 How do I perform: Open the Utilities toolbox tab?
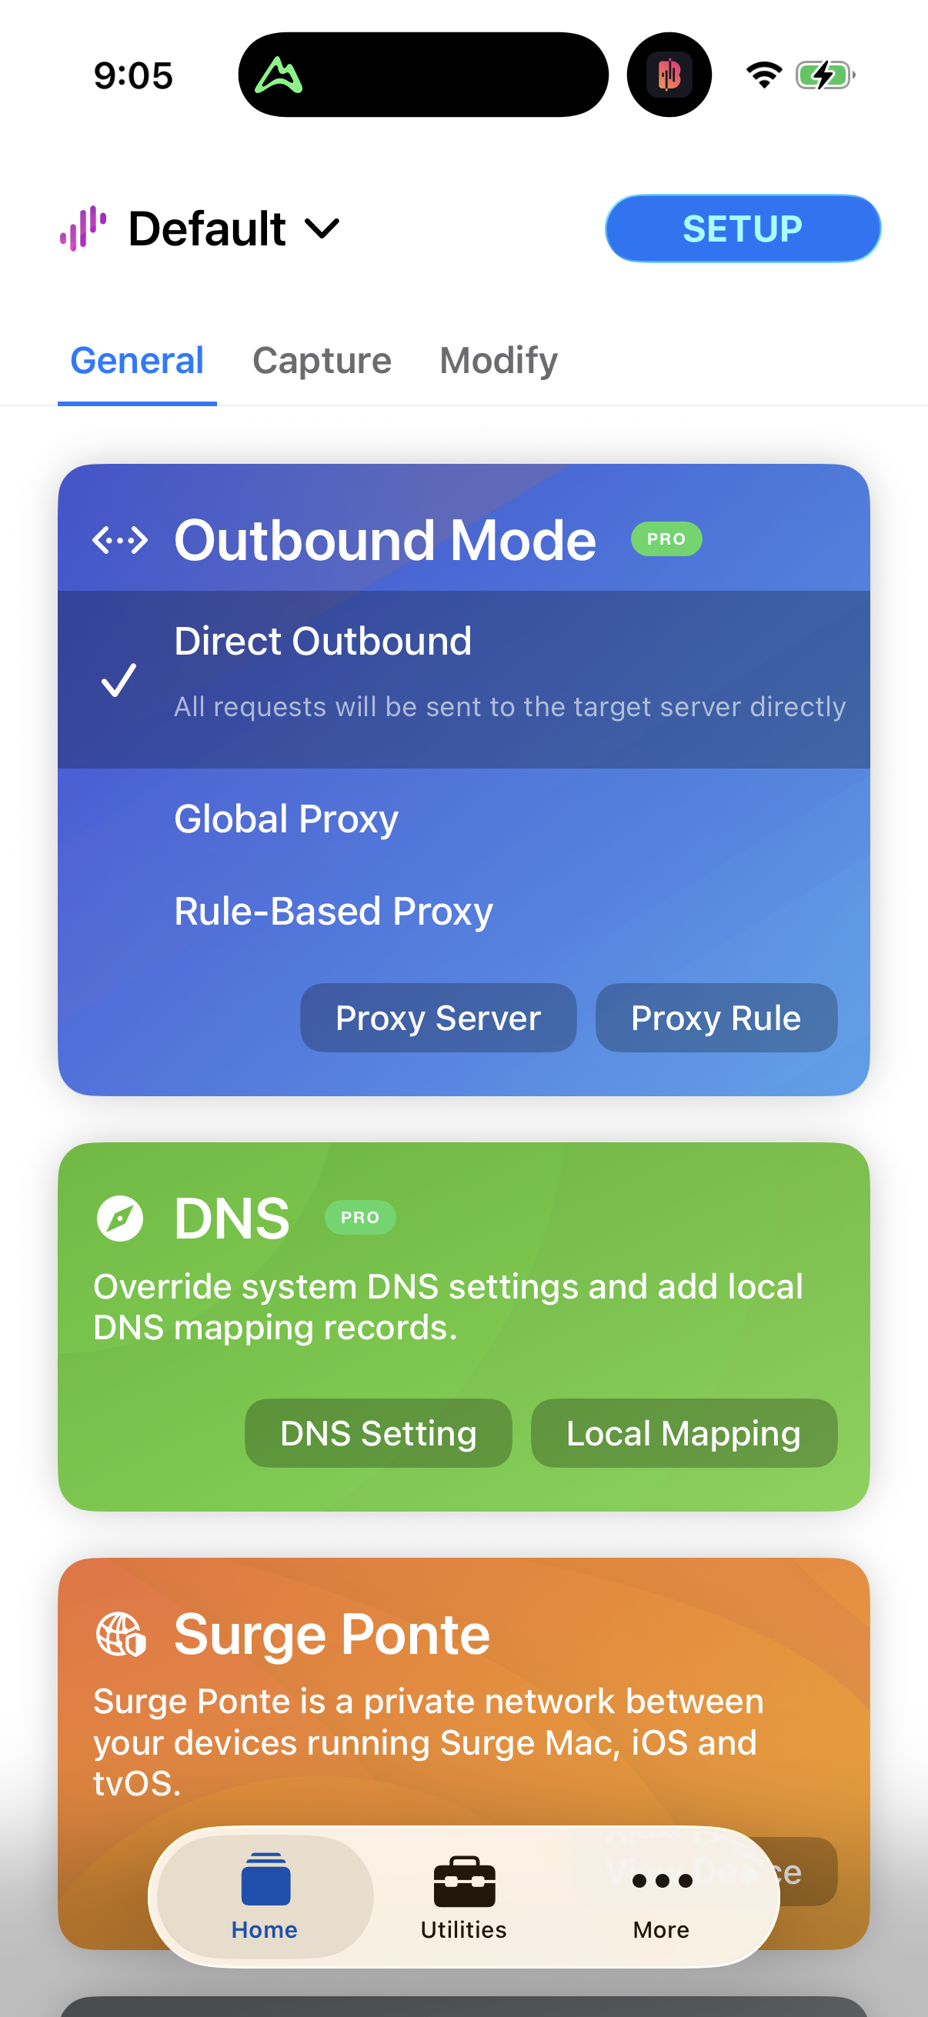click(463, 1897)
